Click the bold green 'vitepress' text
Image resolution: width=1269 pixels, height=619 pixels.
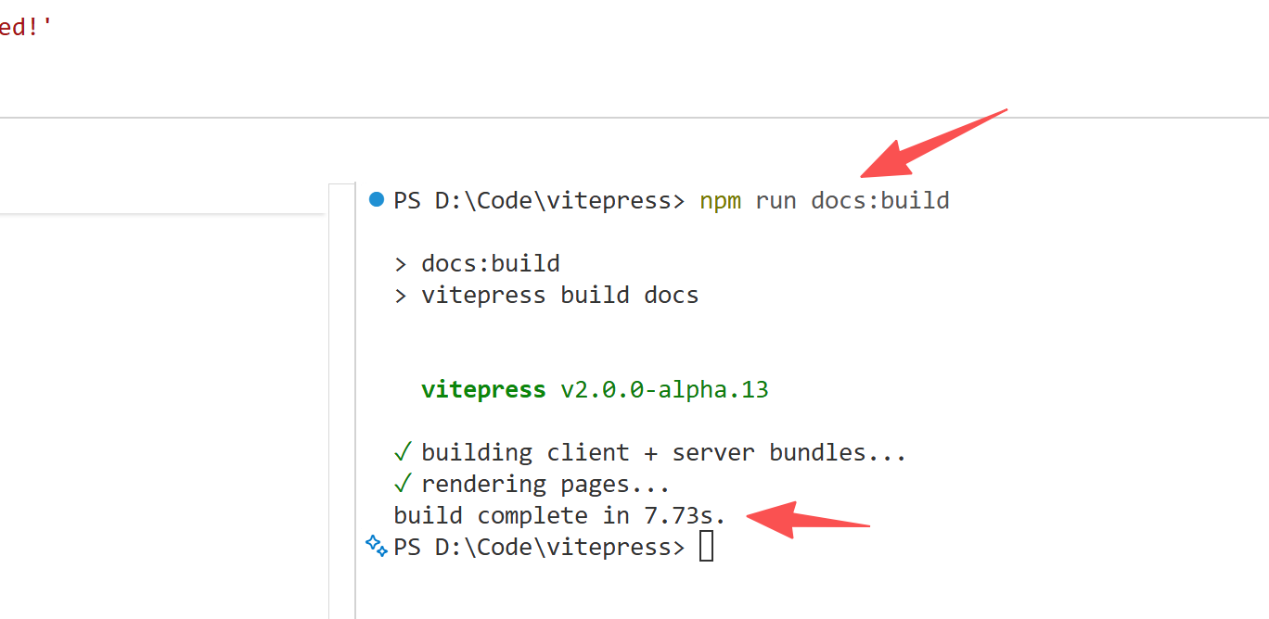[483, 390]
